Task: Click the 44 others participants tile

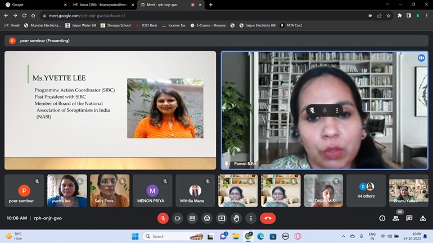Action: [366, 191]
